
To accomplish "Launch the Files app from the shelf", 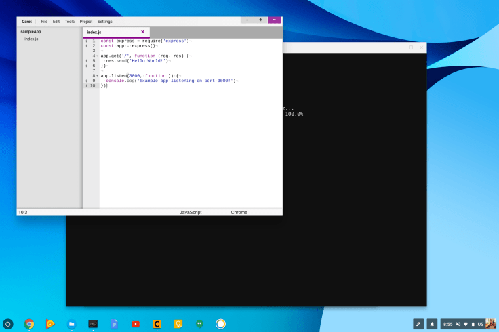I will [71, 324].
